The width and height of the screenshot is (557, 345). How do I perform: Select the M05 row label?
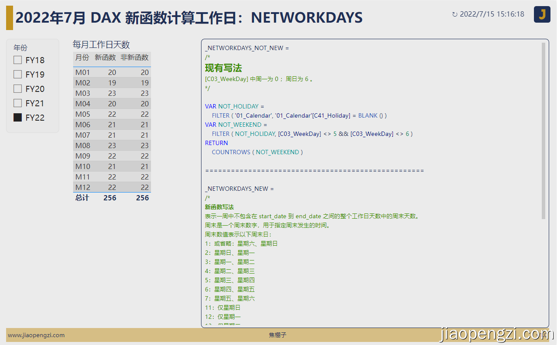(83, 114)
